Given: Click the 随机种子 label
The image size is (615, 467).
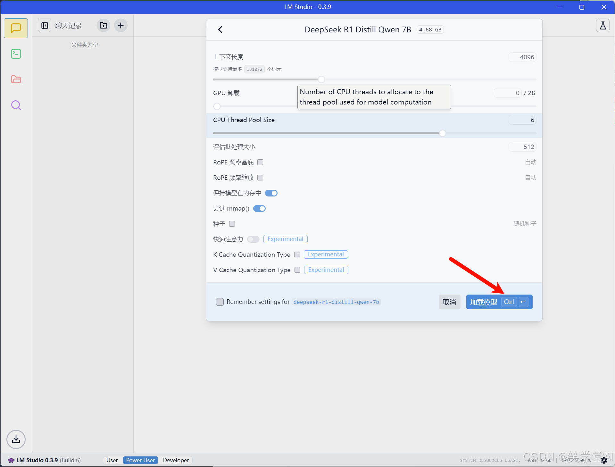Looking at the screenshot, I should point(525,224).
